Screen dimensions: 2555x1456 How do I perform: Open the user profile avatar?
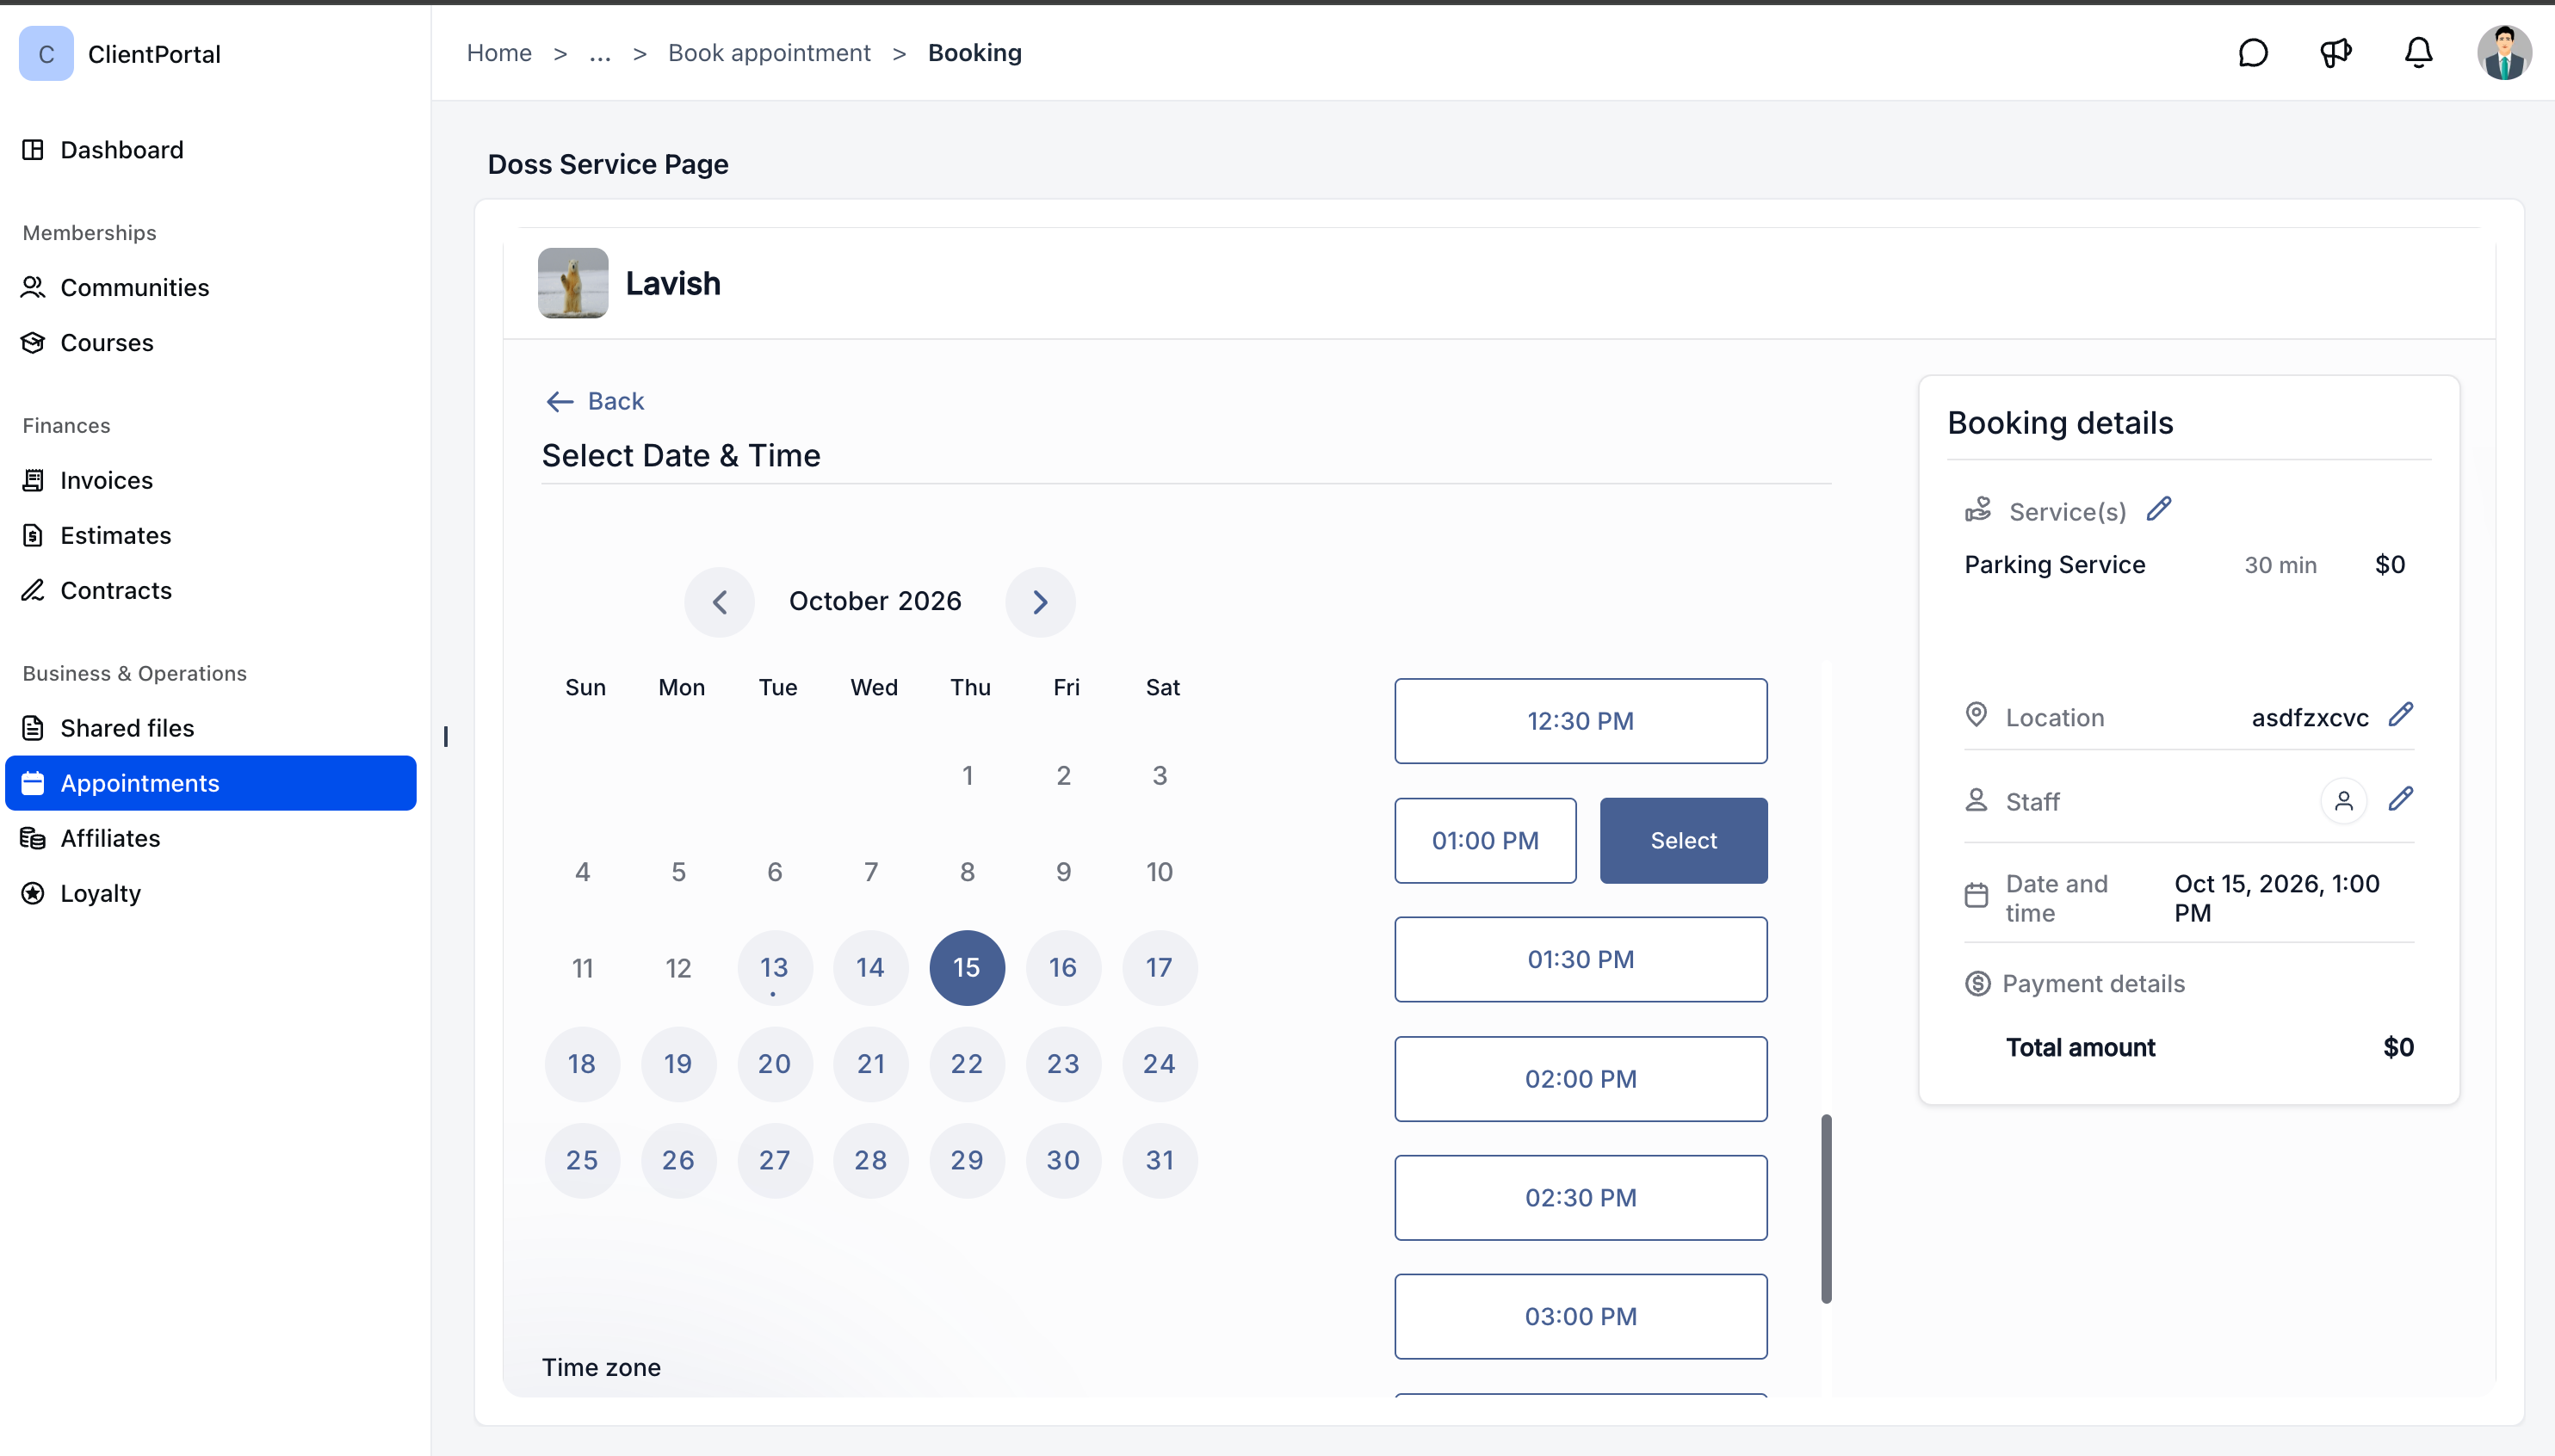click(x=2504, y=53)
